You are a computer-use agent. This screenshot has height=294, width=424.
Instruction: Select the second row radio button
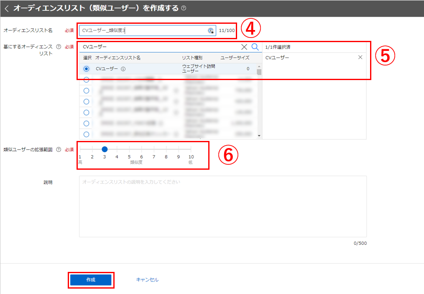coord(86,80)
